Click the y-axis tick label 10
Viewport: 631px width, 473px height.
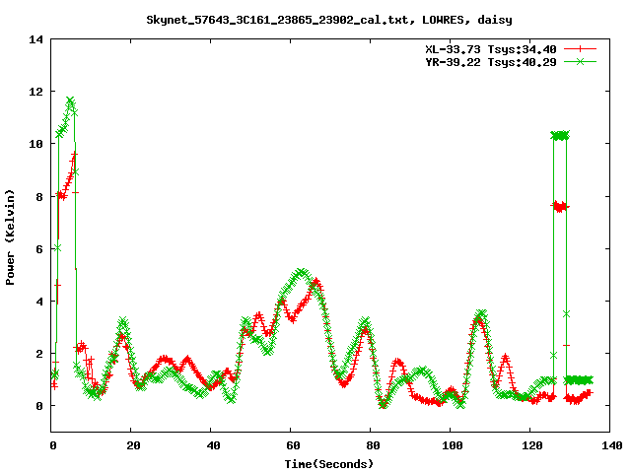coord(35,144)
